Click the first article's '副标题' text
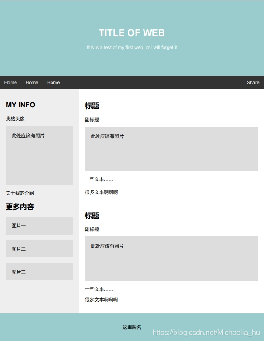The height and width of the screenshot is (341, 264). pos(92,119)
